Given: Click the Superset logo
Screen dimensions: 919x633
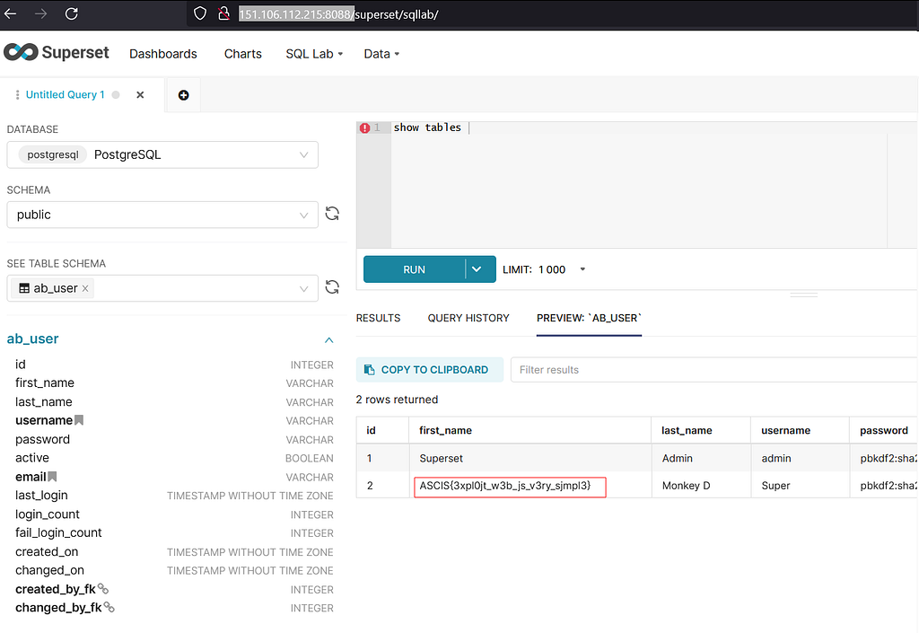Looking at the screenshot, I should point(57,52).
